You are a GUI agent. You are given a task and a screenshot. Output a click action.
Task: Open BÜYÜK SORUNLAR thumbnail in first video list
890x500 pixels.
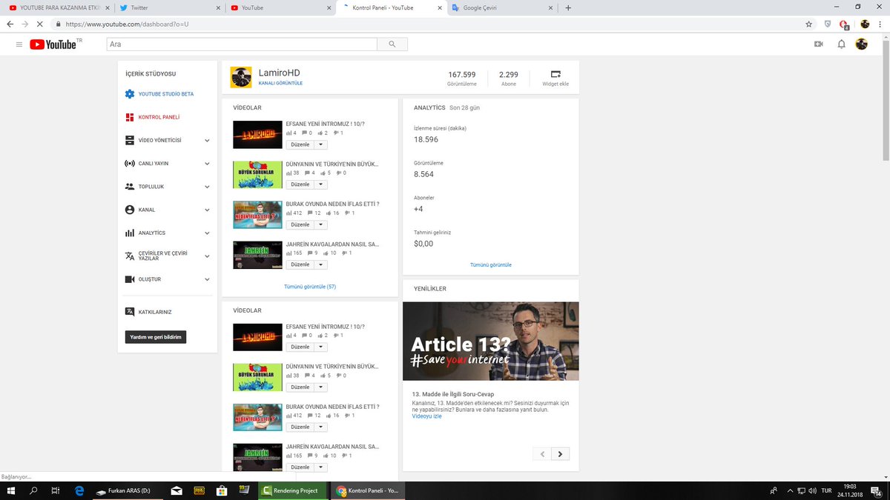coord(257,175)
